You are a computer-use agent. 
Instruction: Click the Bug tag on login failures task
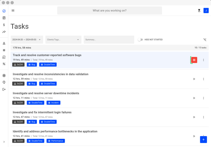pyautogui.click(x=32, y=122)
